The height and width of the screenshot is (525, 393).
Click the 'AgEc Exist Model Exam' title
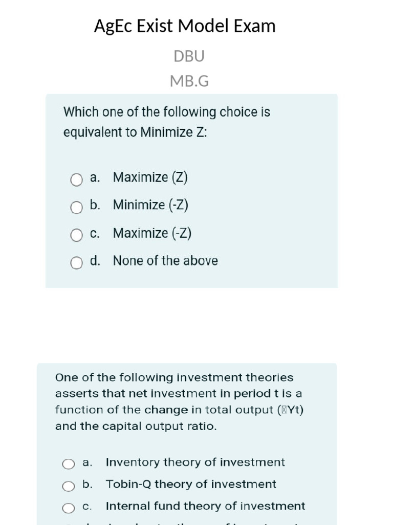tap(185, 26)
